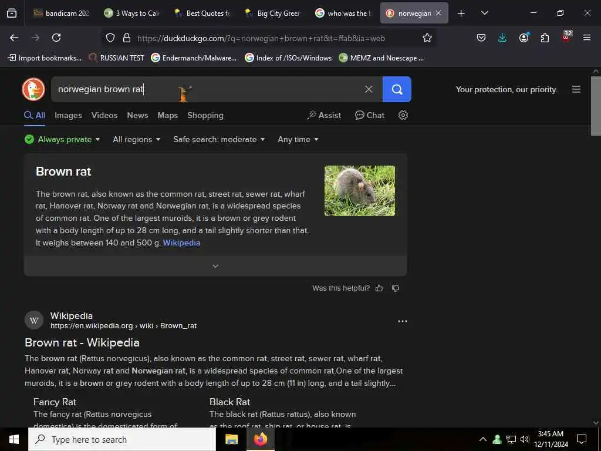The image size is (601, 451).
Task: Open the Windows Start menu
Action: click(x=14, y=439)
